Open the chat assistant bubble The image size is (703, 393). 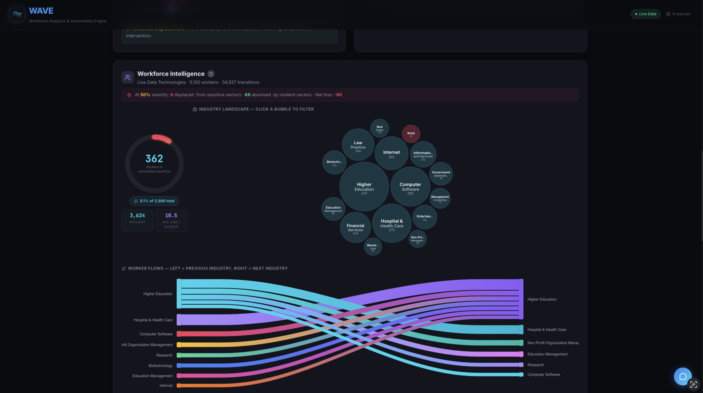pos(682,376)
